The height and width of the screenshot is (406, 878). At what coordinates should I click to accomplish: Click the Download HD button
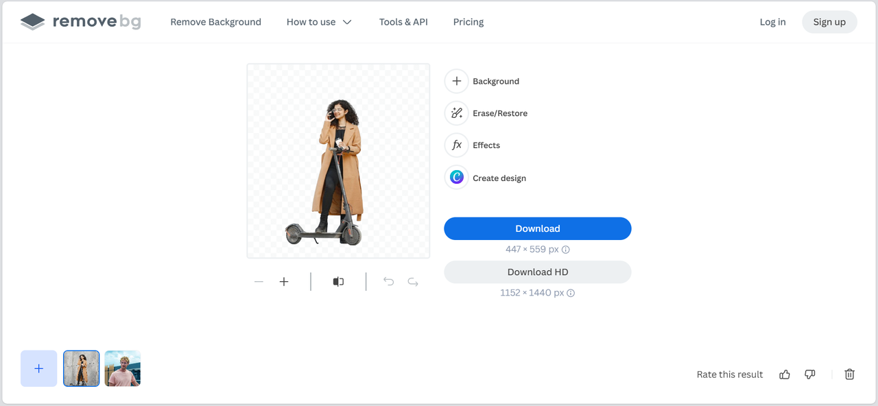538,272
